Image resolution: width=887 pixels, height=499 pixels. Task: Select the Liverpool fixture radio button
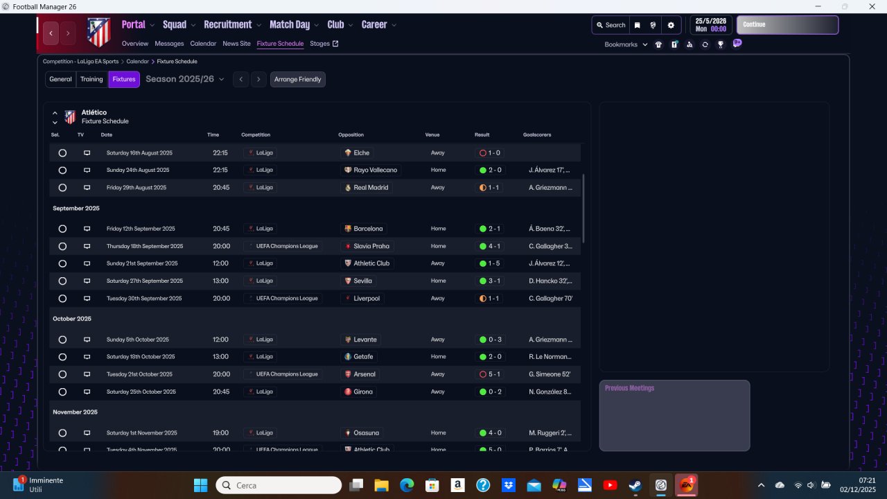(x=62, y=299)
